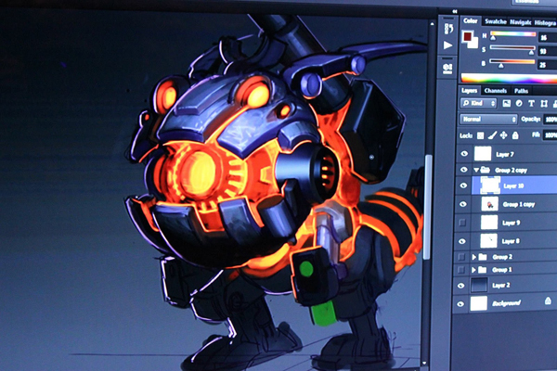
Task: Filter layers by adjustment layer icon
Action: point(519,103)
